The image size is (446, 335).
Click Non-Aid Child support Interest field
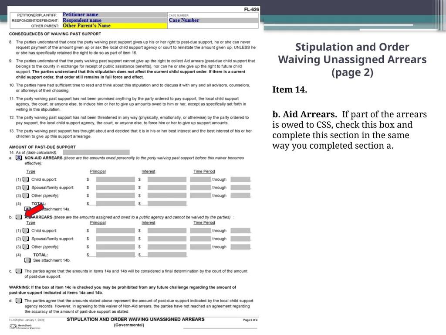pos(167,179)
